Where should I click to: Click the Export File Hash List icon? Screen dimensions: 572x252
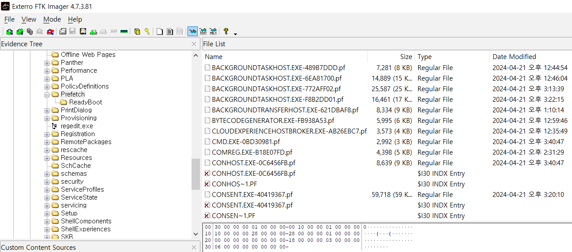coord(170,32)
